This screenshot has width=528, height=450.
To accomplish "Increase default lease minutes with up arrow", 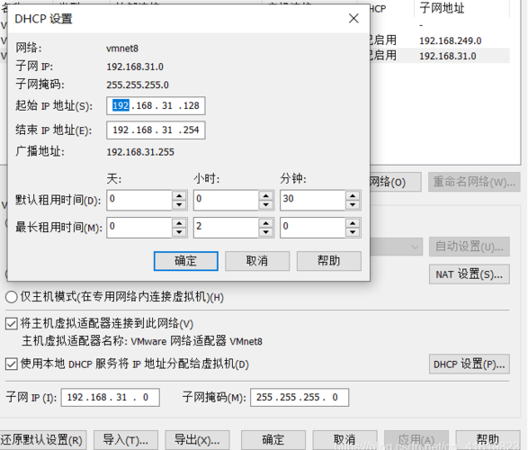I will [353, 195].
